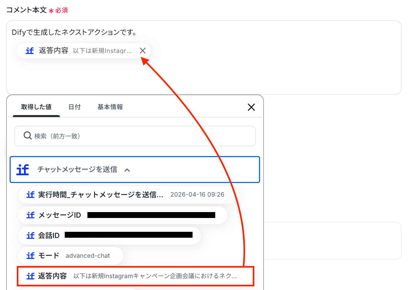Open the 日付 tab
This screenshot has width=416, height=290.
[x=75, y=107]
